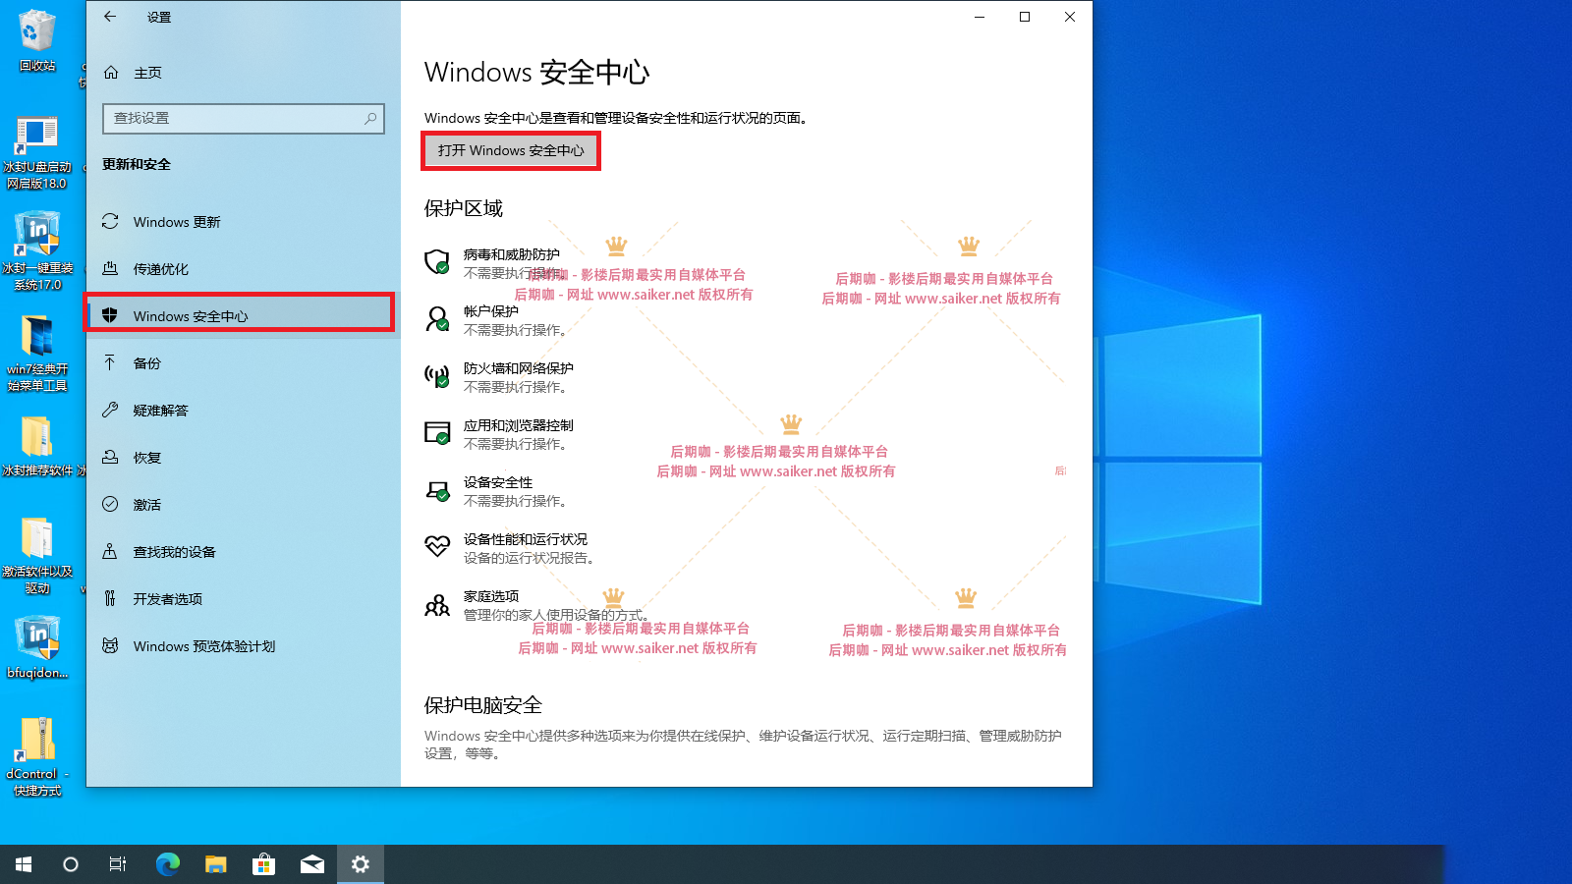1572x884 pixels.
Task: Open the 主页 home icon
Action: point(111,73)
